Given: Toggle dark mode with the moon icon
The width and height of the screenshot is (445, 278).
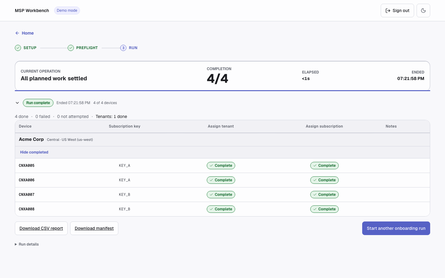Looking at the screenshot, I should point(423,11).
